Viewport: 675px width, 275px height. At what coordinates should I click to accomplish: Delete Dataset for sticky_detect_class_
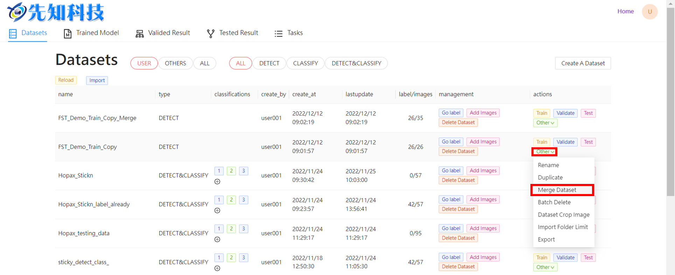[x=458, y=267]
